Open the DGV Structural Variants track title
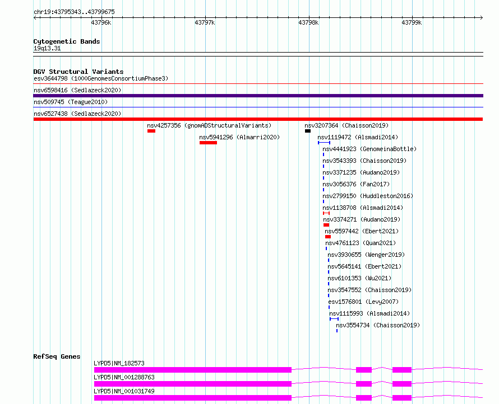Screen dimensions: 499x404 tap(78, 72)
